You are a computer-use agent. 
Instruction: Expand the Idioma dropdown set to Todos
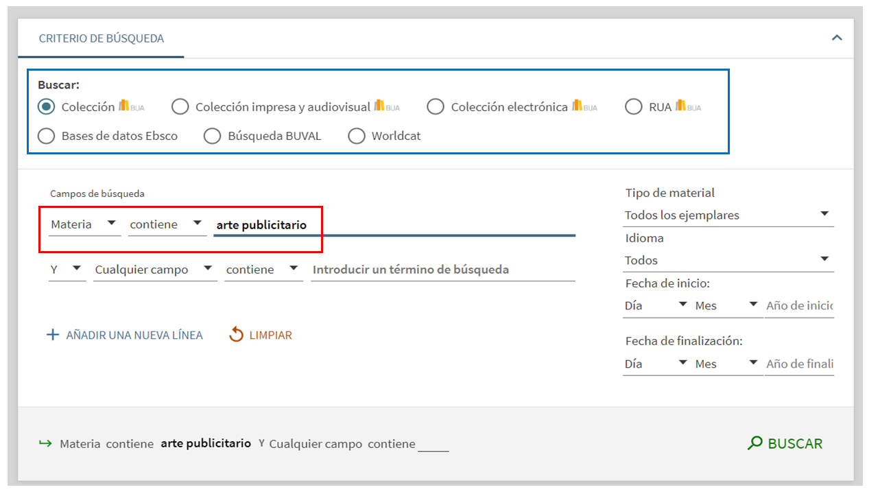[x=728, y=260]
